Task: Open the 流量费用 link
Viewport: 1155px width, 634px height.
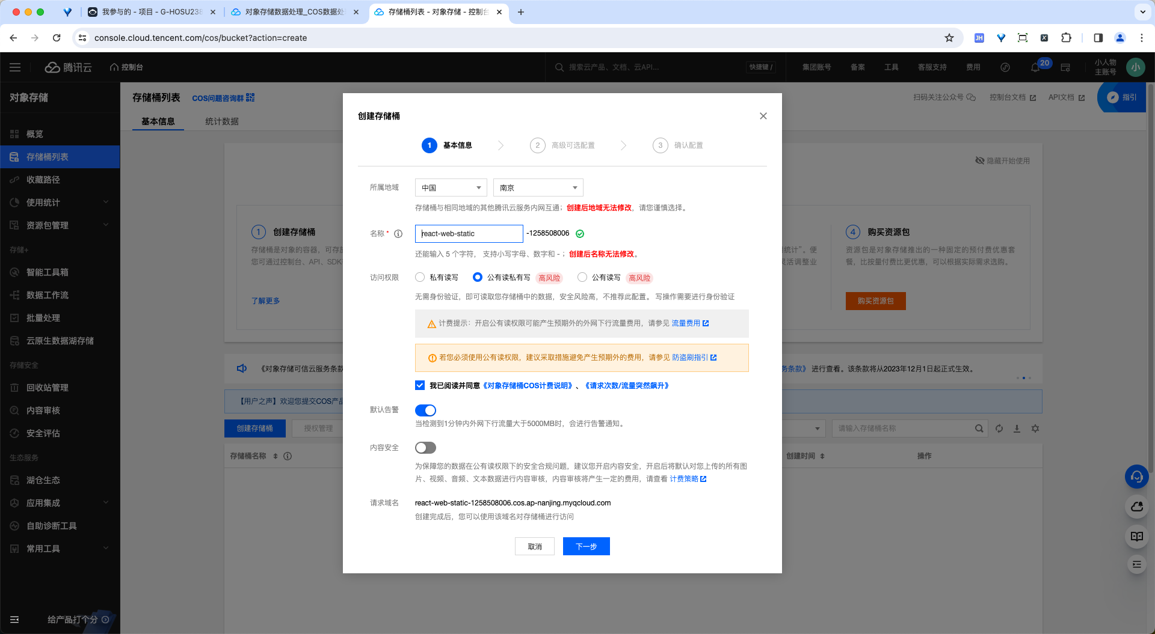Action: (x=690, y=323)
